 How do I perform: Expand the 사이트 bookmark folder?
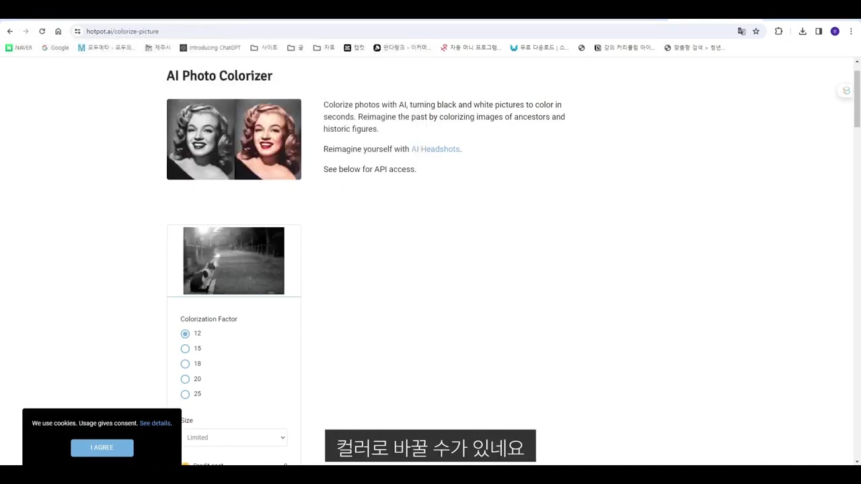[x=264, y=48]
